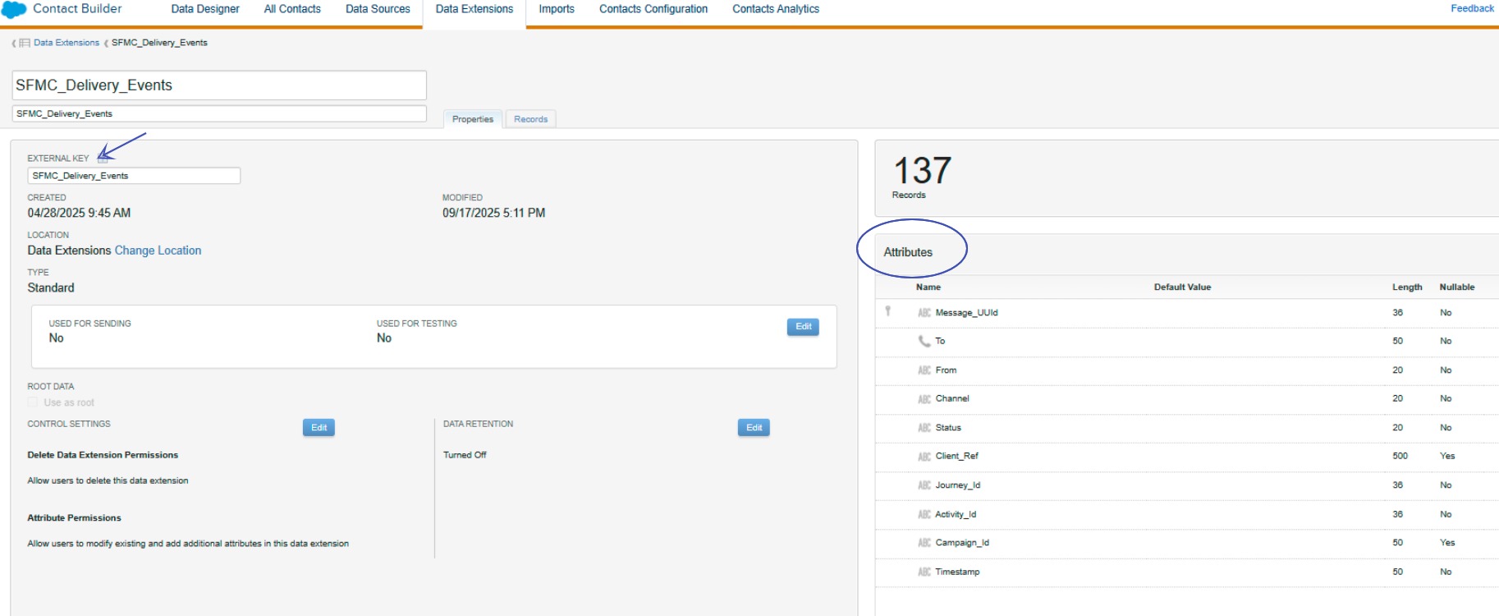Switch to the Records tab
Image resolution: width=1499 pixels, height=616 pixels.
coord(531,119)
